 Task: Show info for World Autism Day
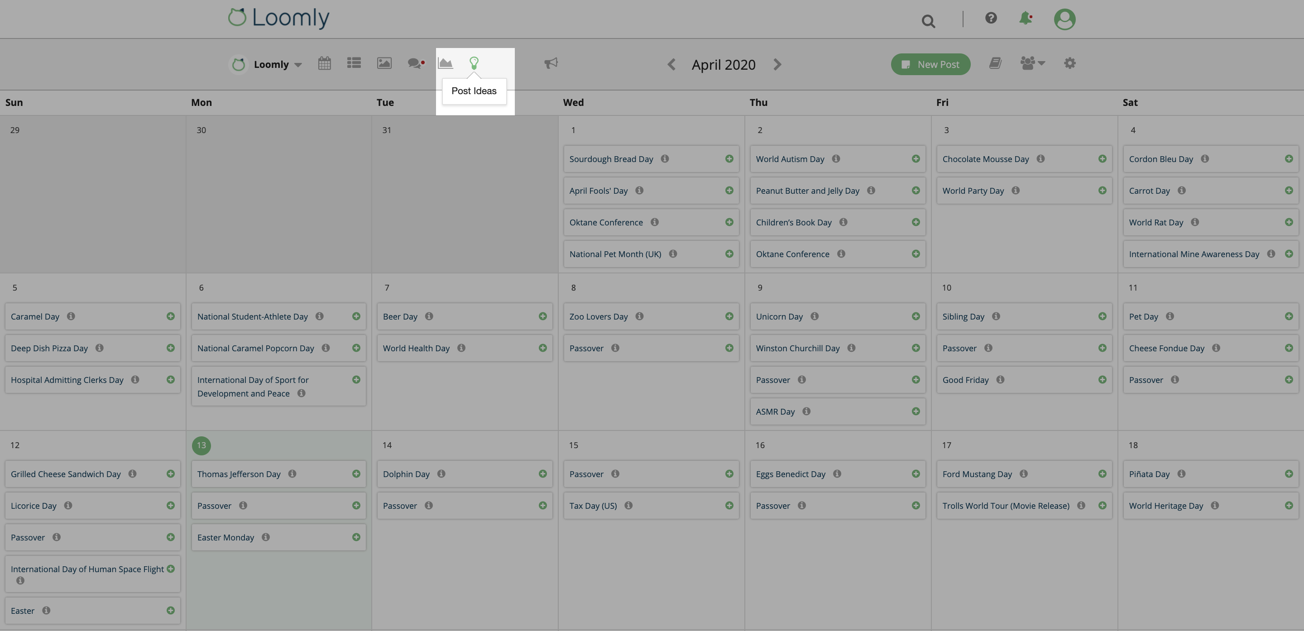[836, 159]
